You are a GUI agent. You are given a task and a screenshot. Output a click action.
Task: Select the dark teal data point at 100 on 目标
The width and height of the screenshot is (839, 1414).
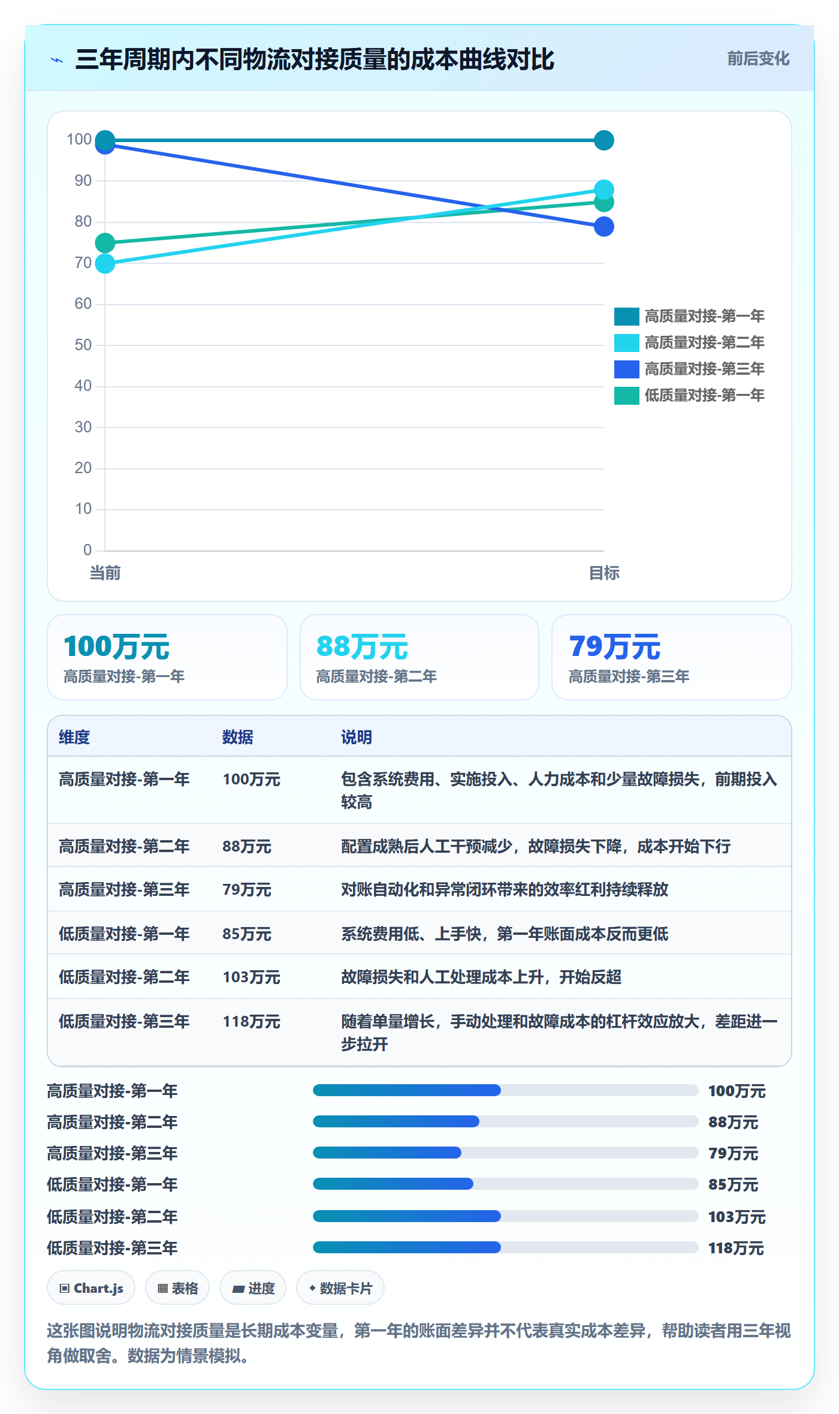click(x=604, y=140)
